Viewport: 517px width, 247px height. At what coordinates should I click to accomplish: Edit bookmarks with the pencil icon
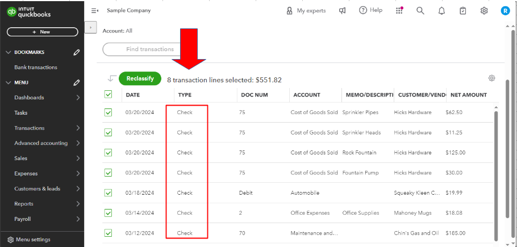tap(77, 52)
